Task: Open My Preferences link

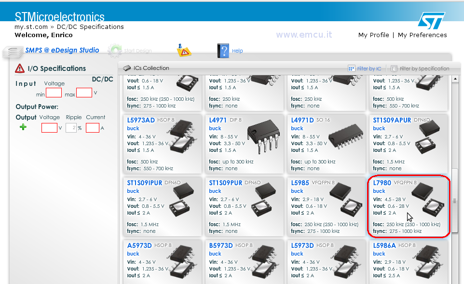Action: pyautogui.click(x=422, y=35)
